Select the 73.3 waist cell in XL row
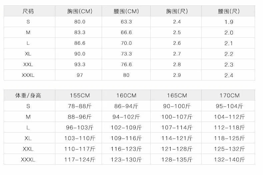The height and width of the screenshot is (175, 263). (x=126, y=54)
